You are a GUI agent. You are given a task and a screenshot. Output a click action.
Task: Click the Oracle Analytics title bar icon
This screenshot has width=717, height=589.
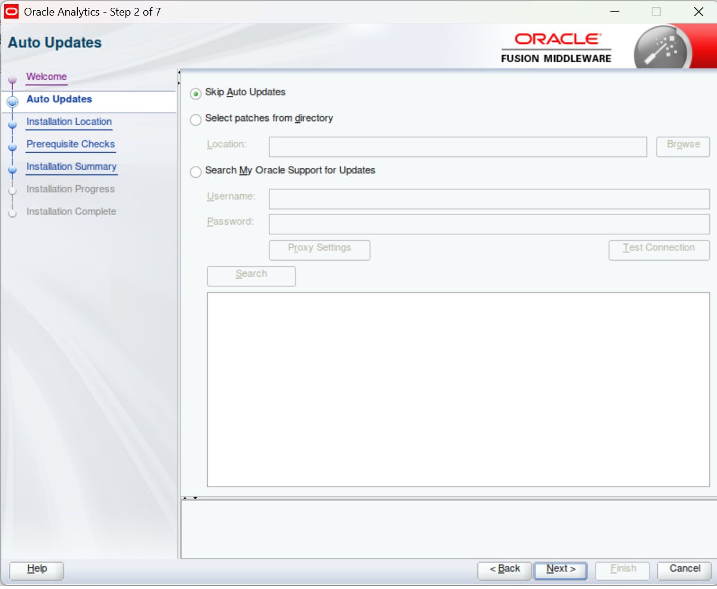tap(11, 12)
